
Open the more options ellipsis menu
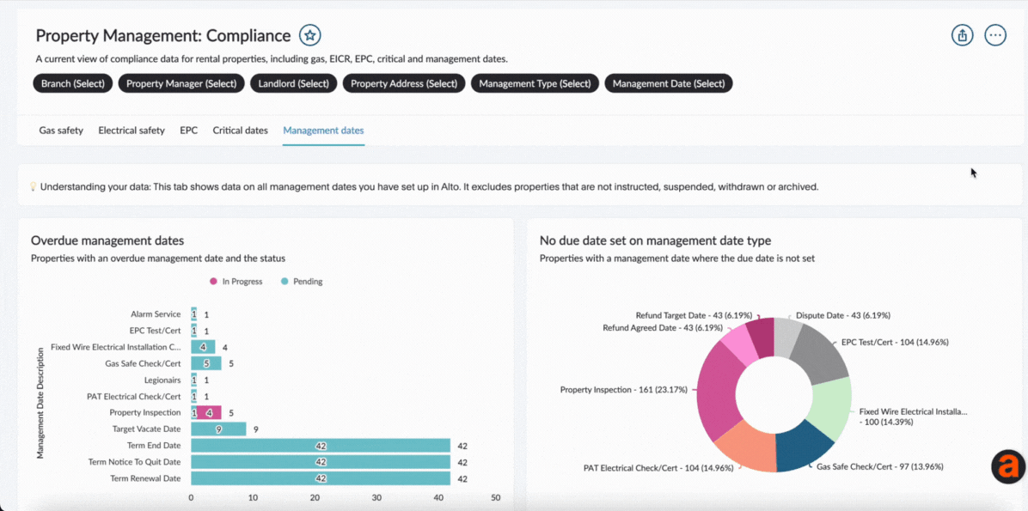coord(996,35)
